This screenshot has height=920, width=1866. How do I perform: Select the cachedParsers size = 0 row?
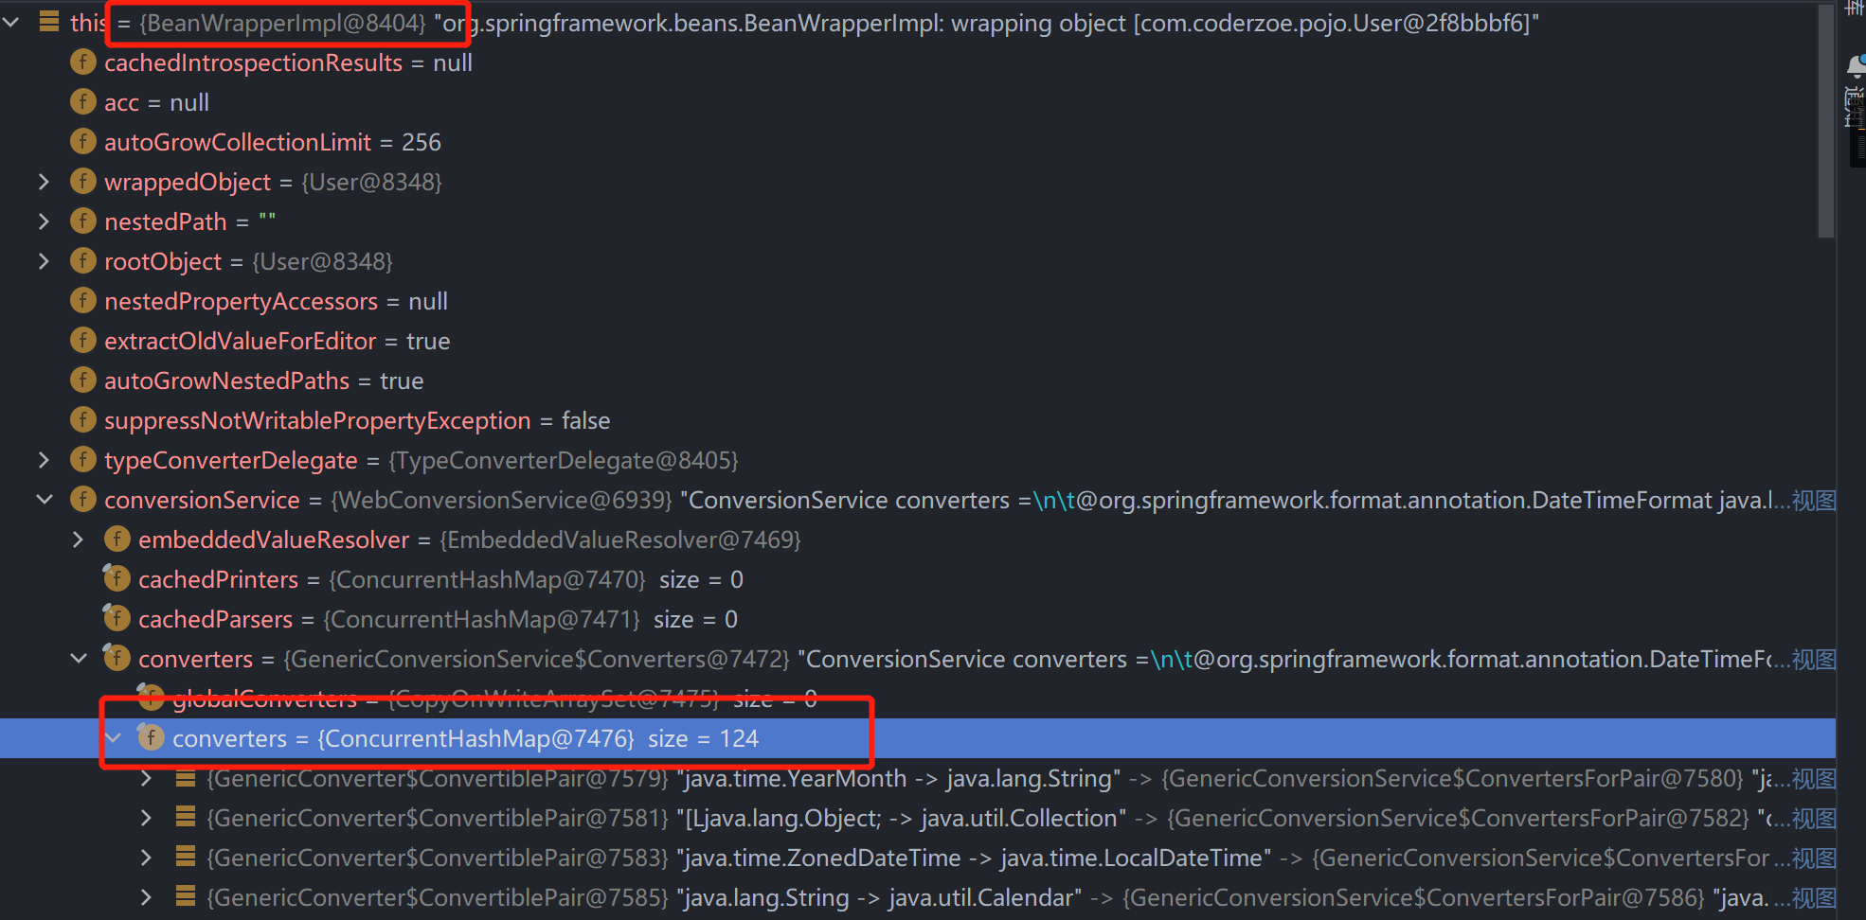point(918,619)
